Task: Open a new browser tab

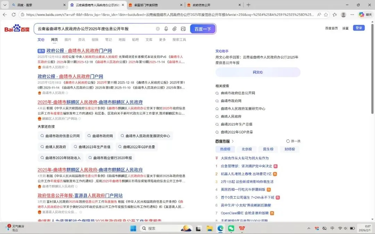Action: pyautogui.click(x=249, y=5)
